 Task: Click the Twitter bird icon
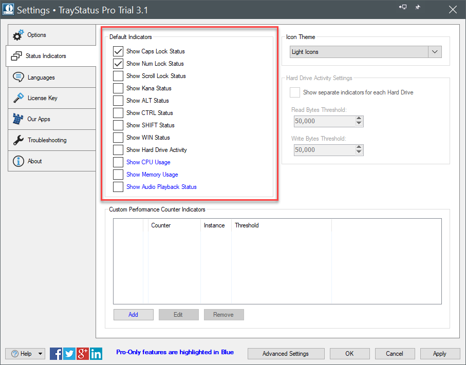coord(69,354)
